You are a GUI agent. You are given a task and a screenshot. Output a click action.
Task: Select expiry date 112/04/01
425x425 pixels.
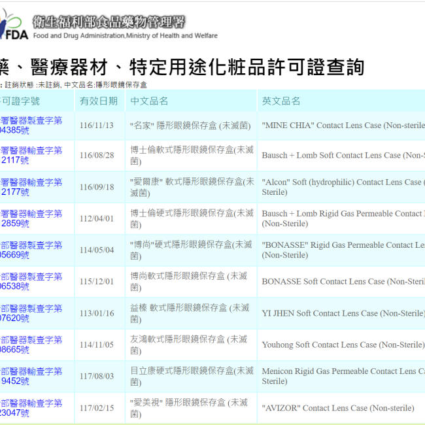tap(97, 218)
